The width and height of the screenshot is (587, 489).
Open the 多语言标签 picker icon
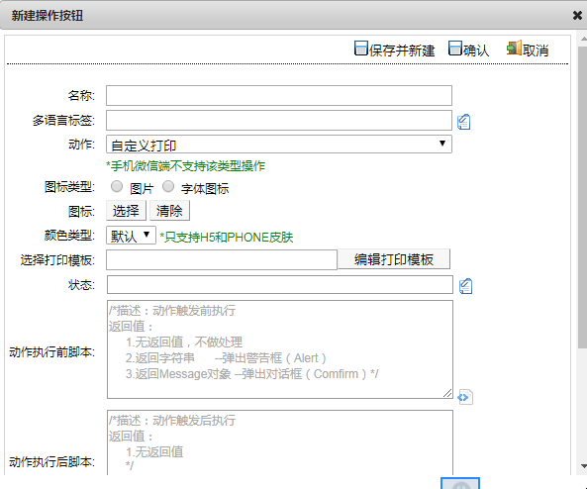[x=464, y=122]
